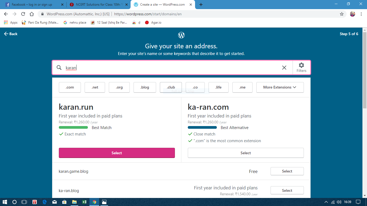The height and width of the screenshot is (206, 367).
Task: Select the free karan.game.blog domain
Action: 287,171
